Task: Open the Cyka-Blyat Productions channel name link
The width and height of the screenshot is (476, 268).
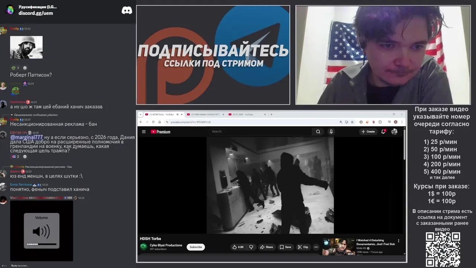Action: 166,245
